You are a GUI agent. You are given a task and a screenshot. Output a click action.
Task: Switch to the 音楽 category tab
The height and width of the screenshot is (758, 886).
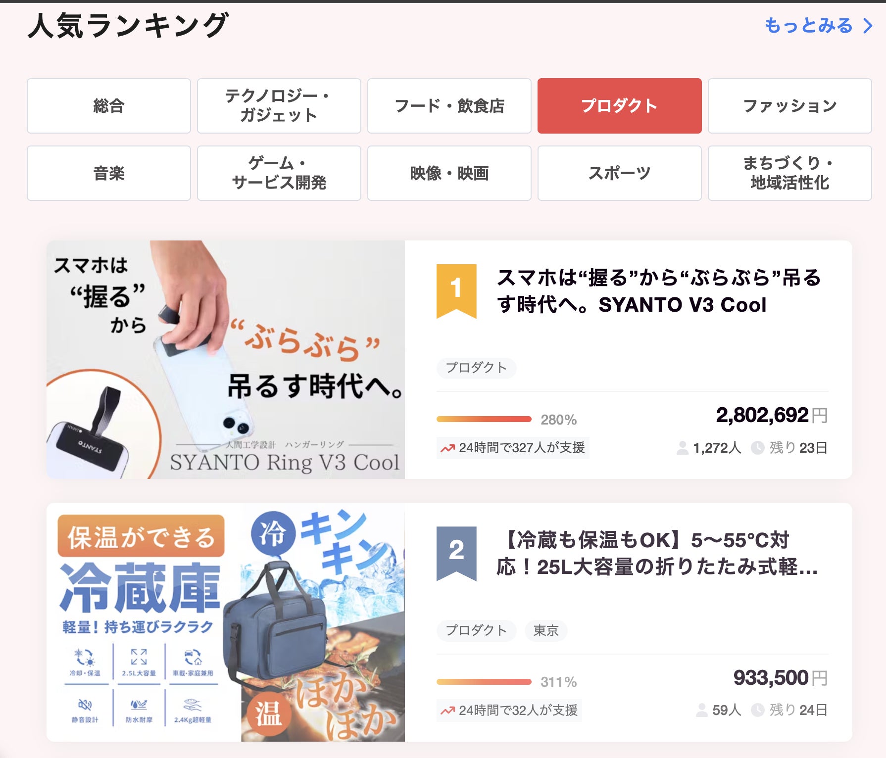pyautogui.click(x=109, y=173)
